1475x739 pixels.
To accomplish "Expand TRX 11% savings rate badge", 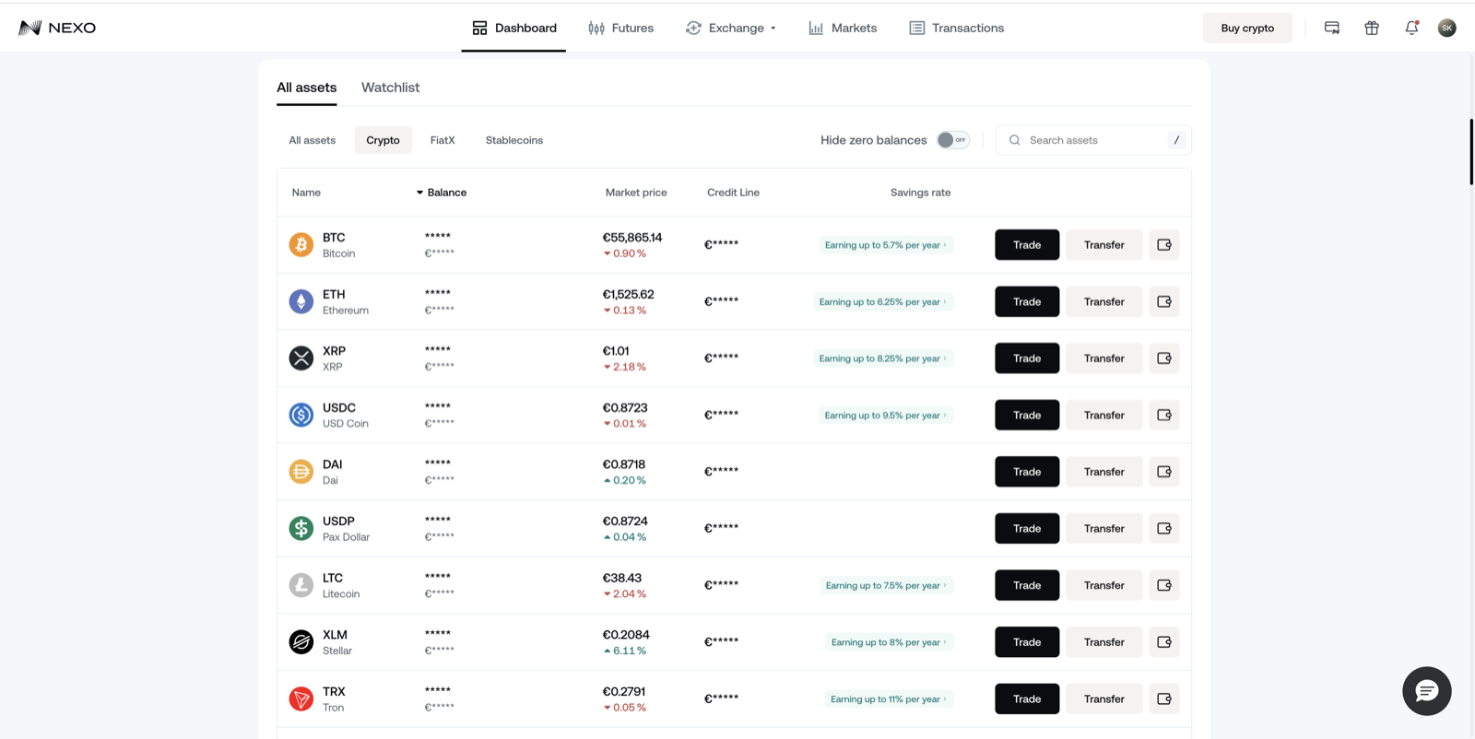I will point(889,698).
